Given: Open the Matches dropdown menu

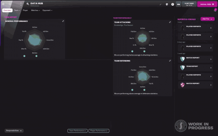Looking at the screenshot, I should (35, 10).
